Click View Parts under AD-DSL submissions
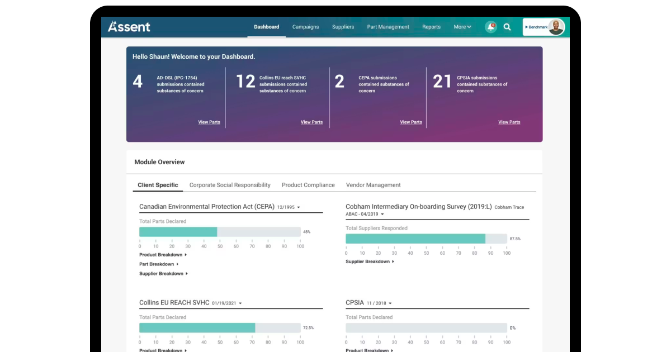 (209, 122)
